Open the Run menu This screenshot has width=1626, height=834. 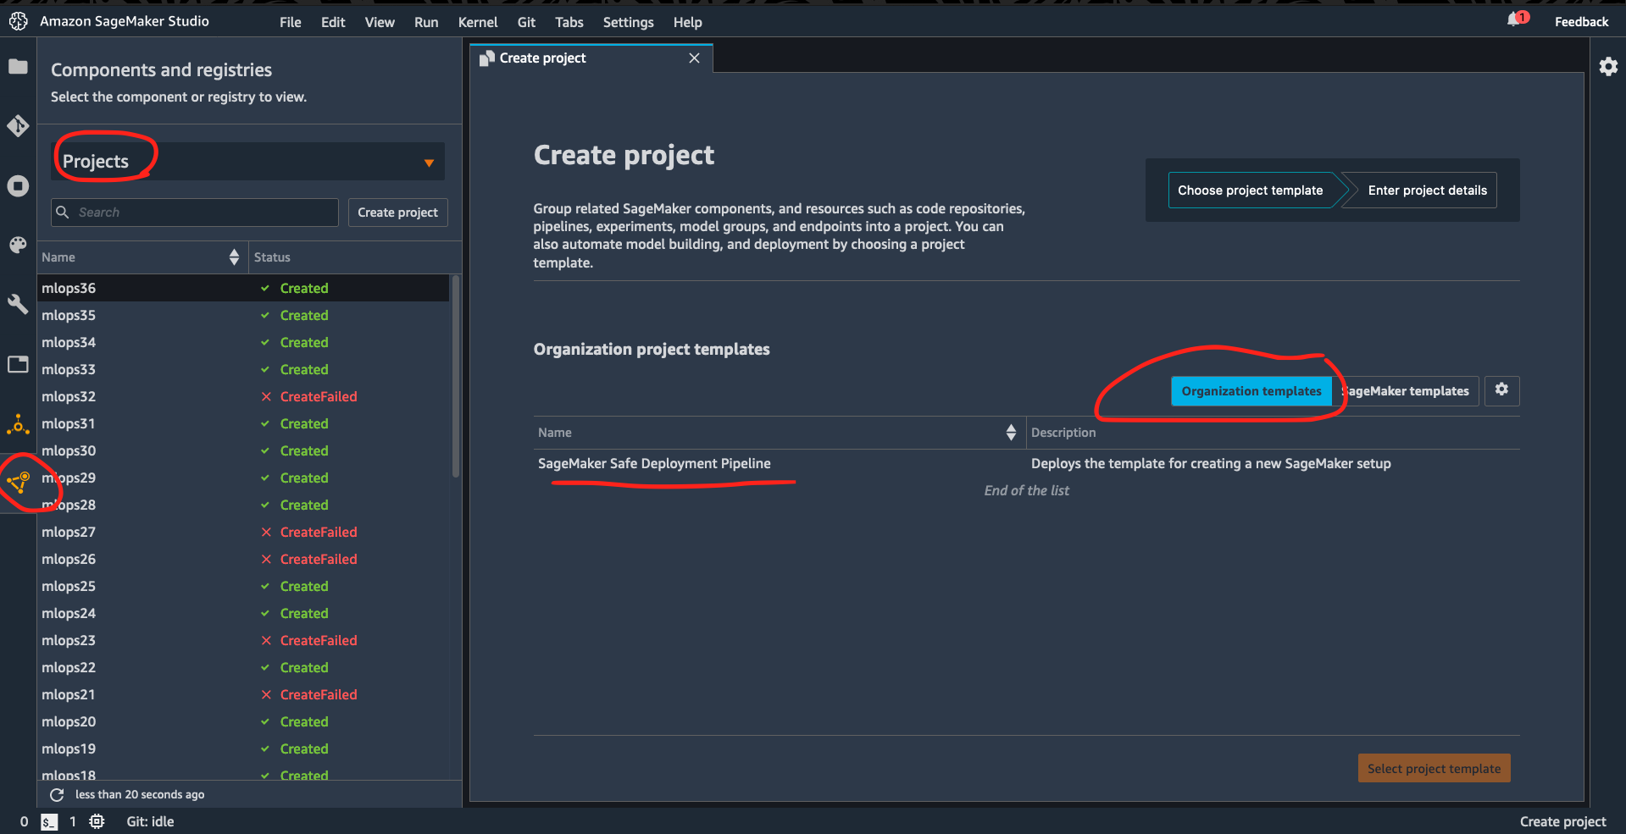pyautogui.click(x=426, y=22)
